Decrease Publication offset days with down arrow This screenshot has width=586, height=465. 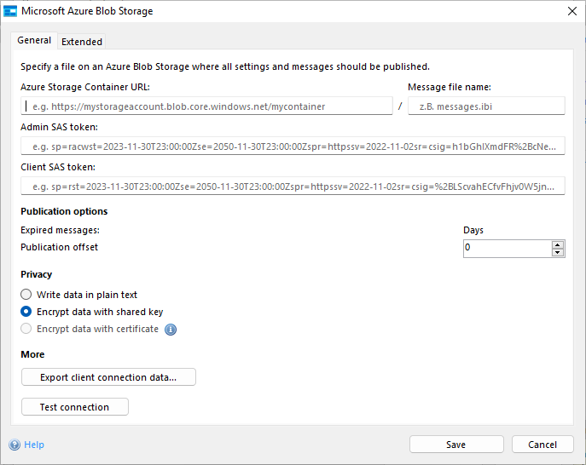point(558,252)
